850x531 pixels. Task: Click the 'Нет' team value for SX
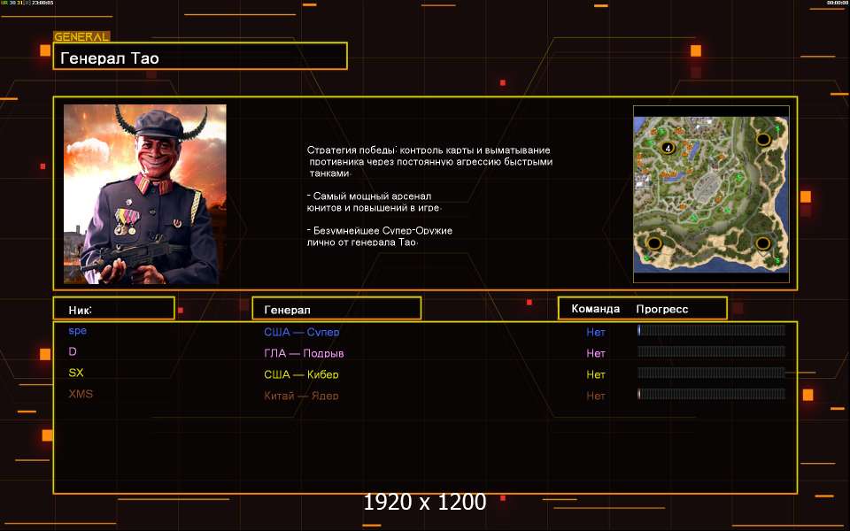[x=596, y=374]
